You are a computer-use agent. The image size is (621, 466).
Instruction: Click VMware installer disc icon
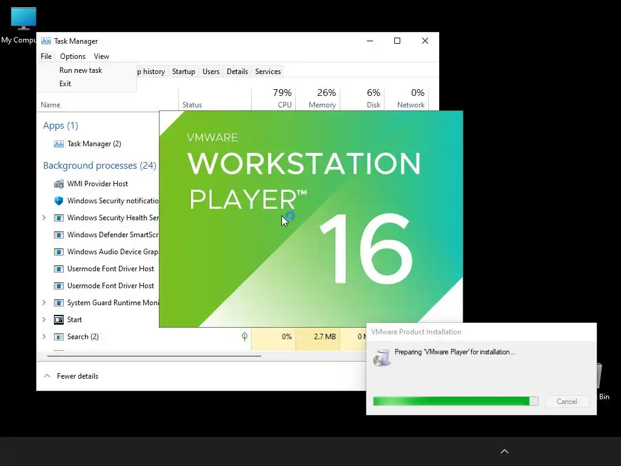(x=382, y=358)
